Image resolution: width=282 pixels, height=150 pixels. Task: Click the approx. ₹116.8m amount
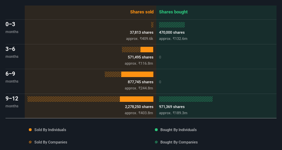[x=139, y=63]
